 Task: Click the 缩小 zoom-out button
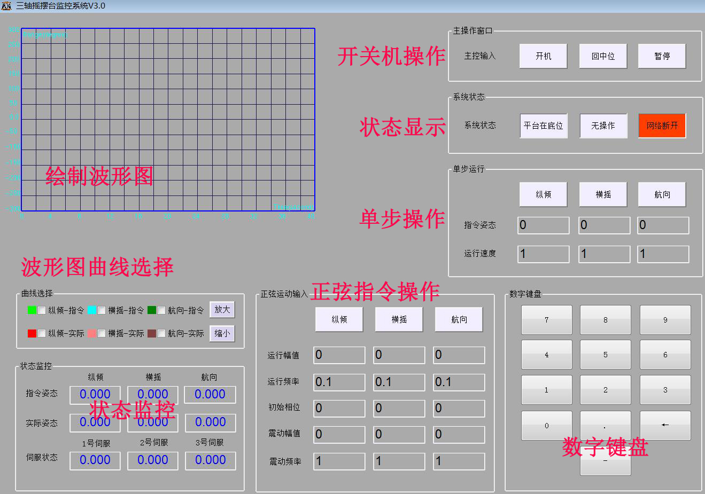(221, 333)
